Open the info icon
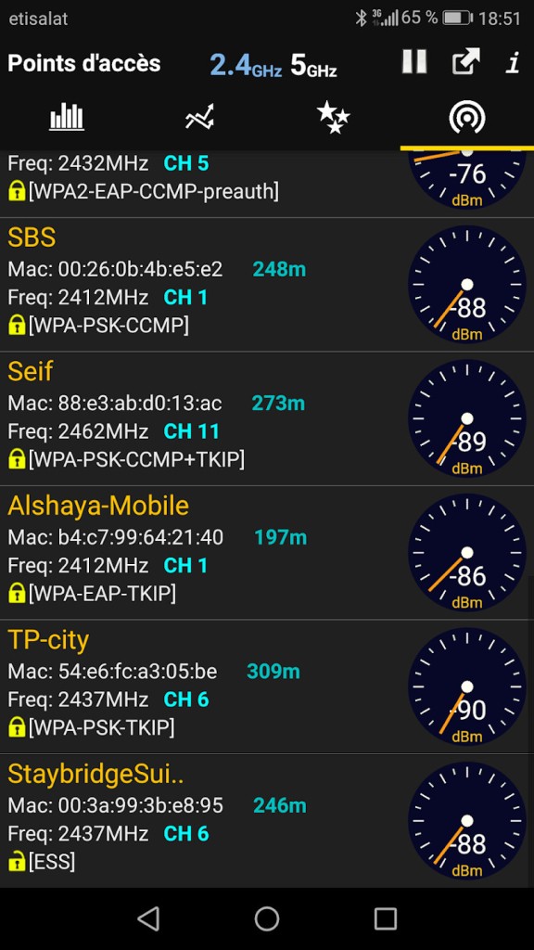This screenshot has height=950, width=534. point(514,62)
